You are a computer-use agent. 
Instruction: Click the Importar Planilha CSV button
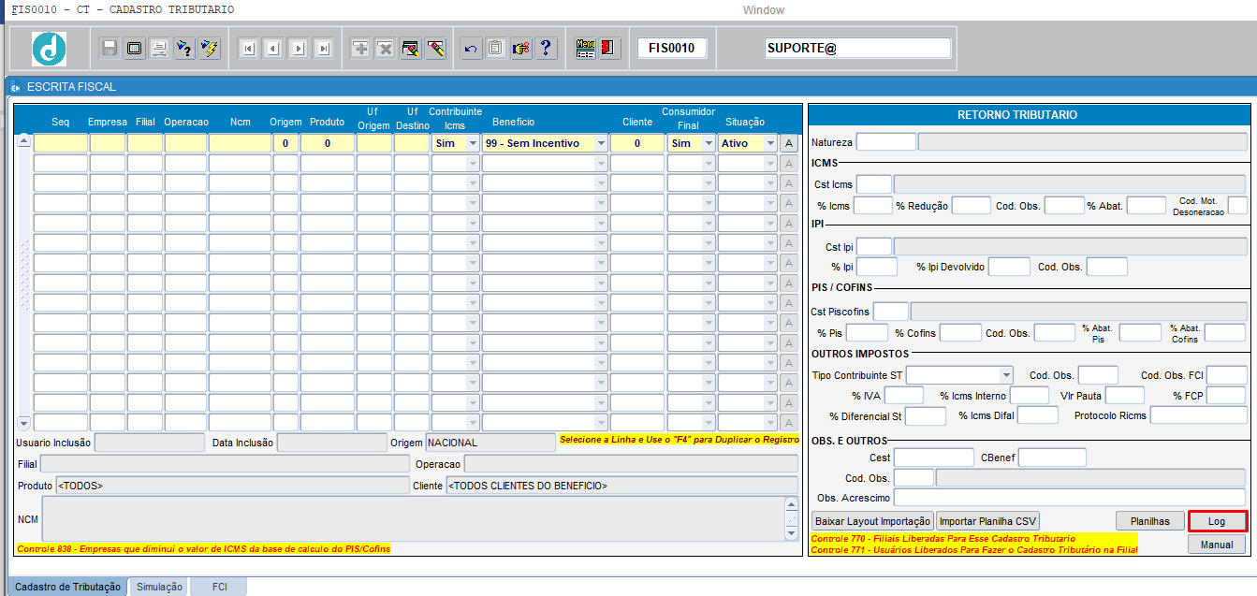click(989, 521)
